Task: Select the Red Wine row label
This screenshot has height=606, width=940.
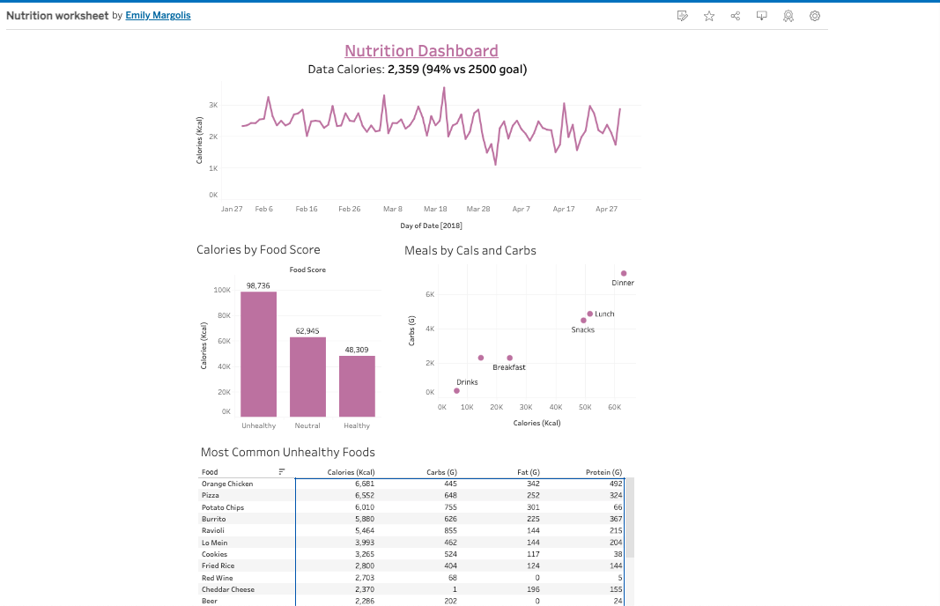Action: point(217,578)
